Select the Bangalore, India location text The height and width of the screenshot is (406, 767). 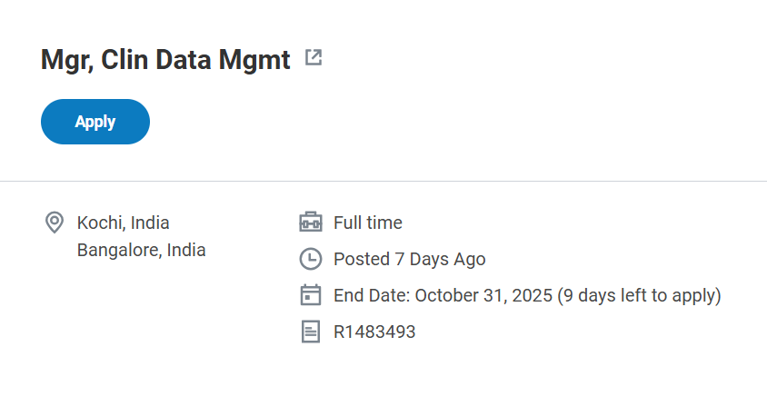pyautogui.click(x=141, y=250)
